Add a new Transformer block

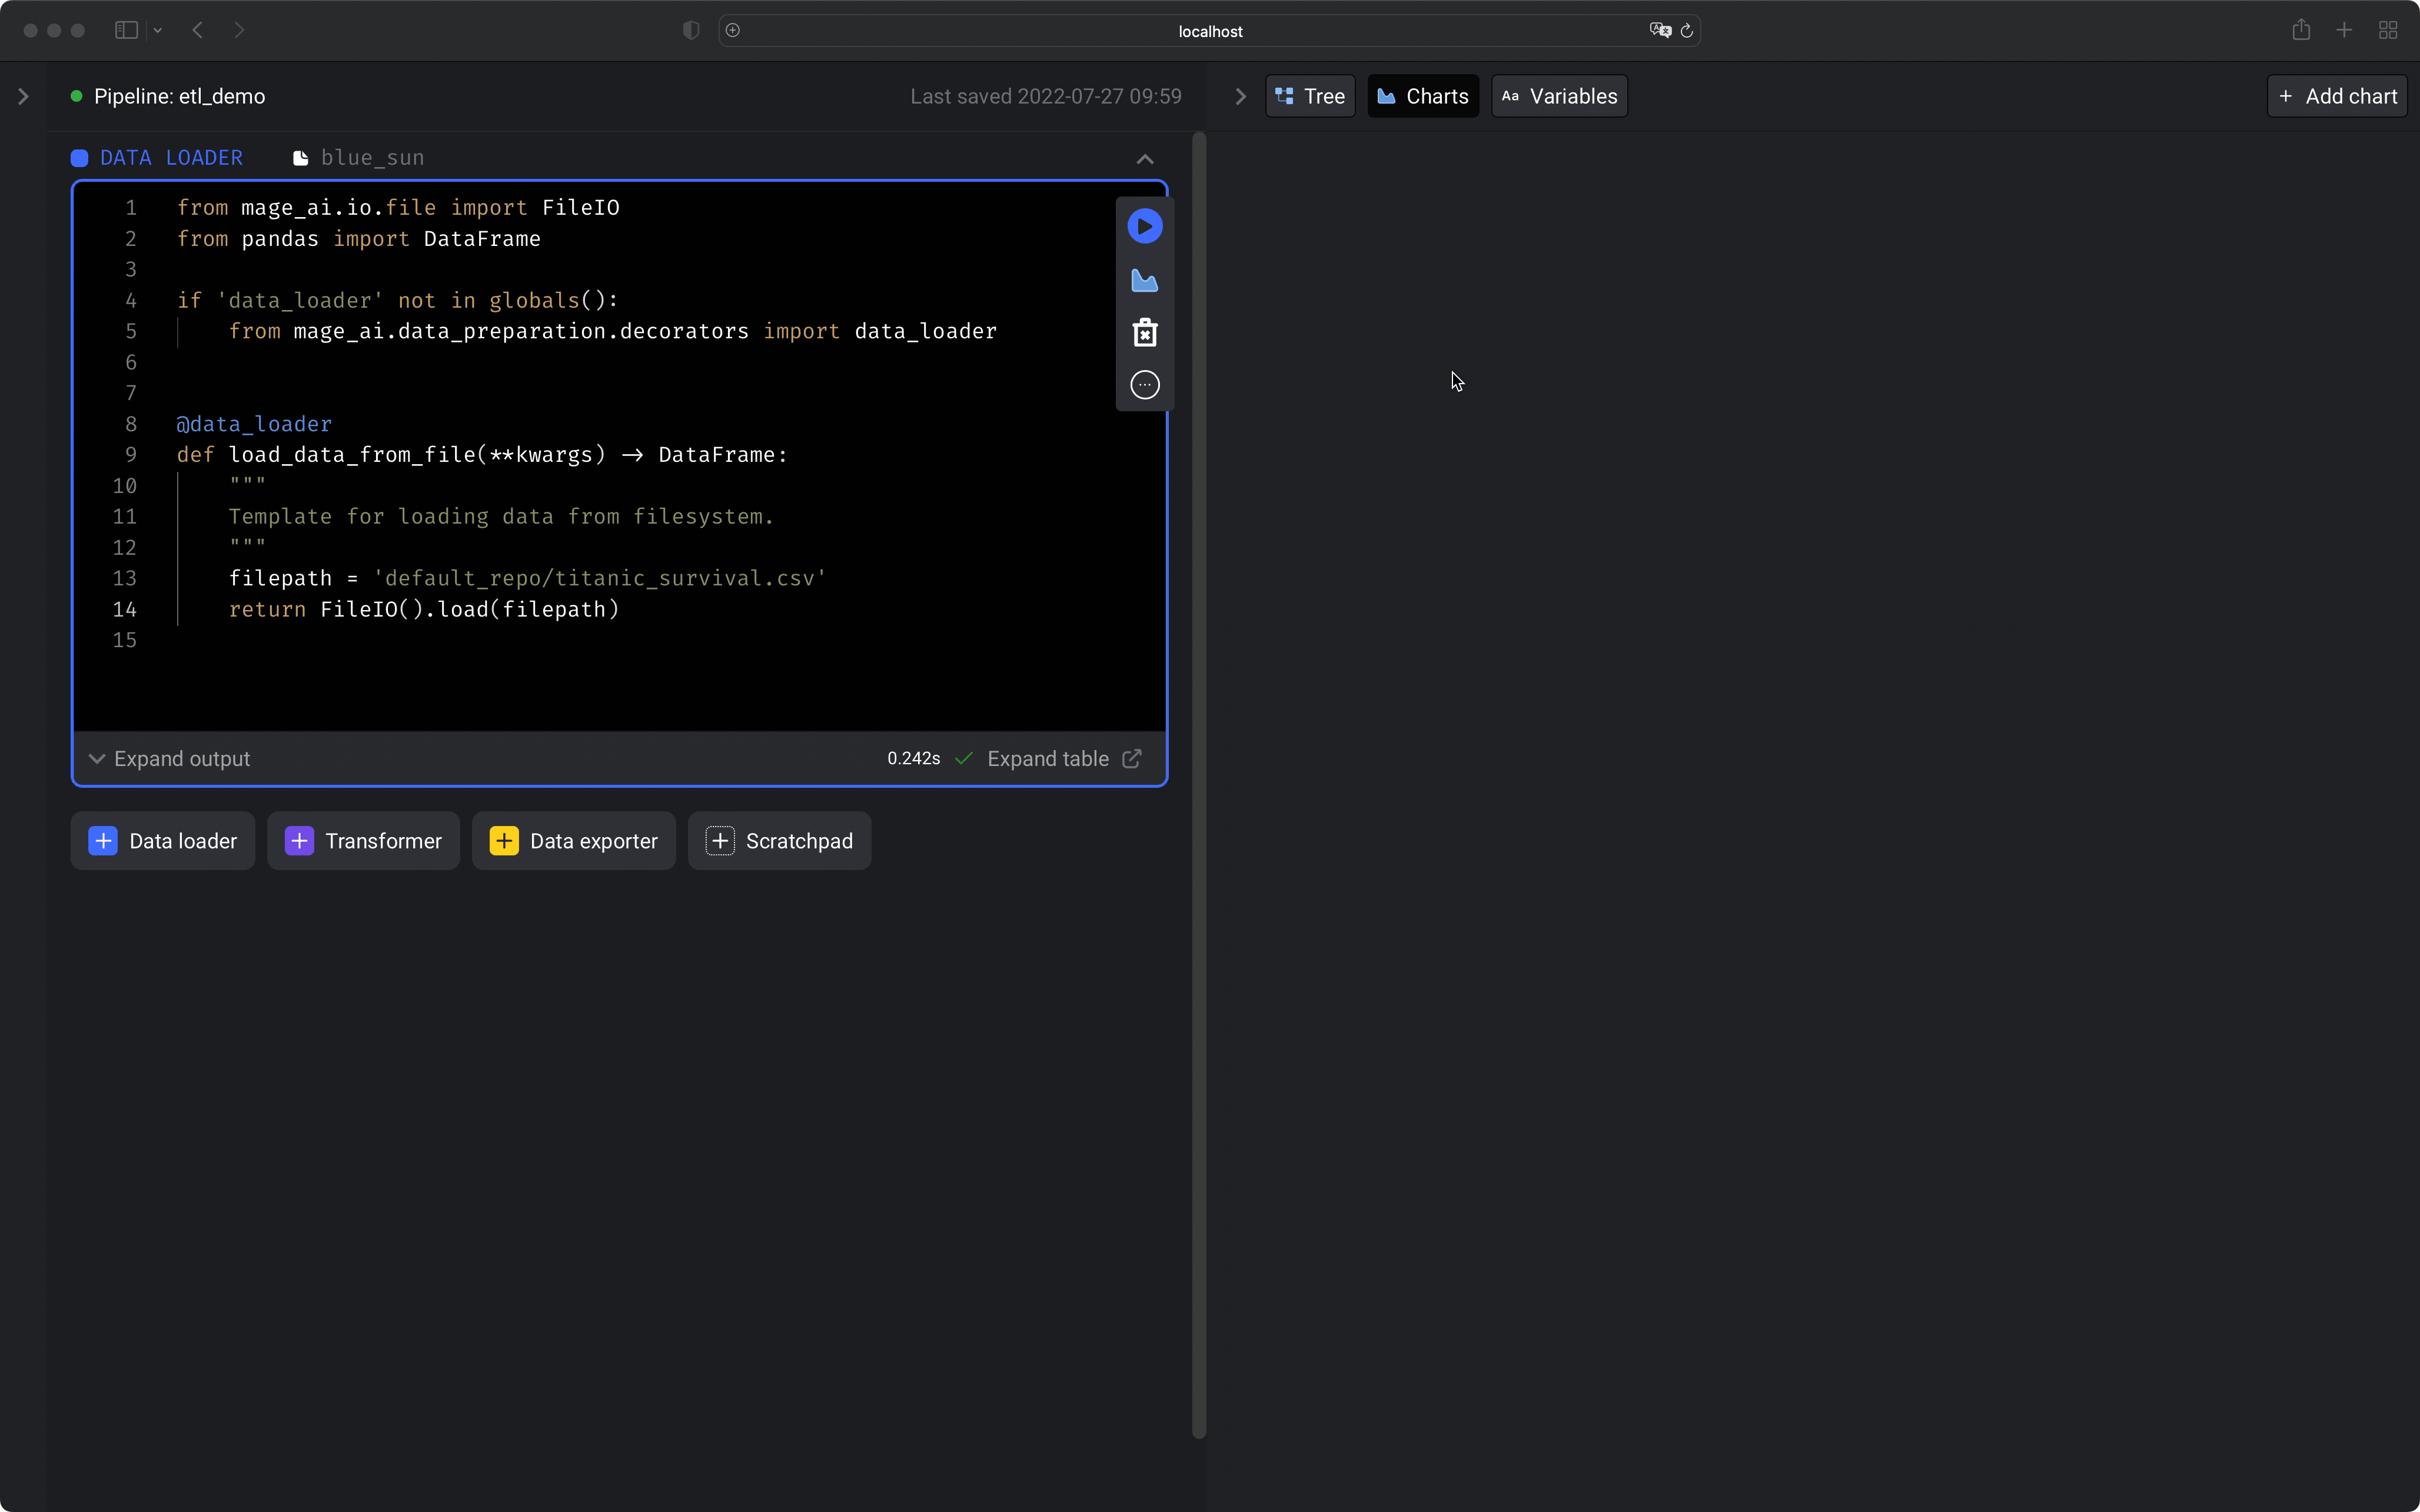tap(363, 841)
